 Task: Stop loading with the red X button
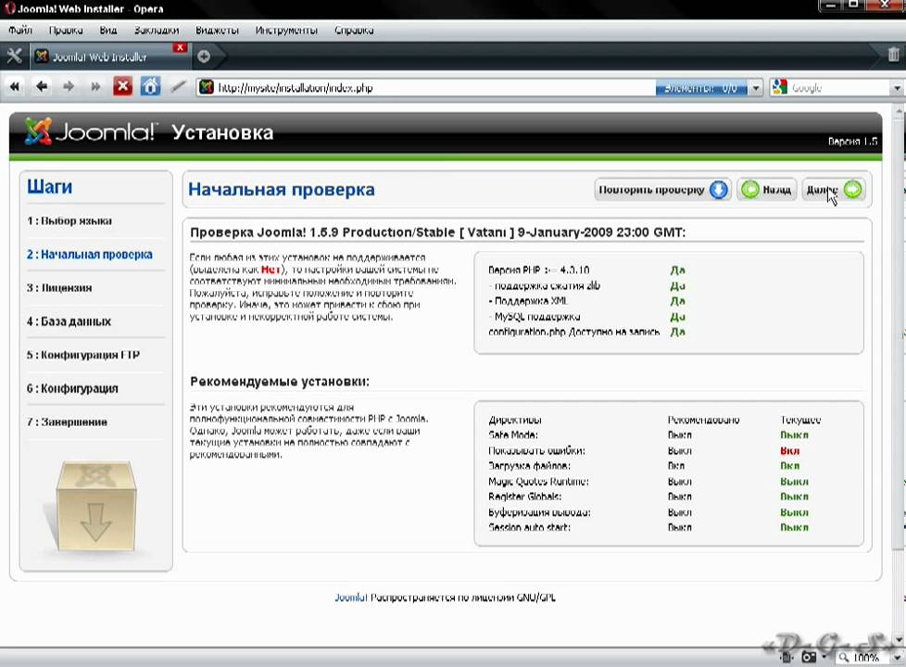pyautogui.click(x=122, y=87)
